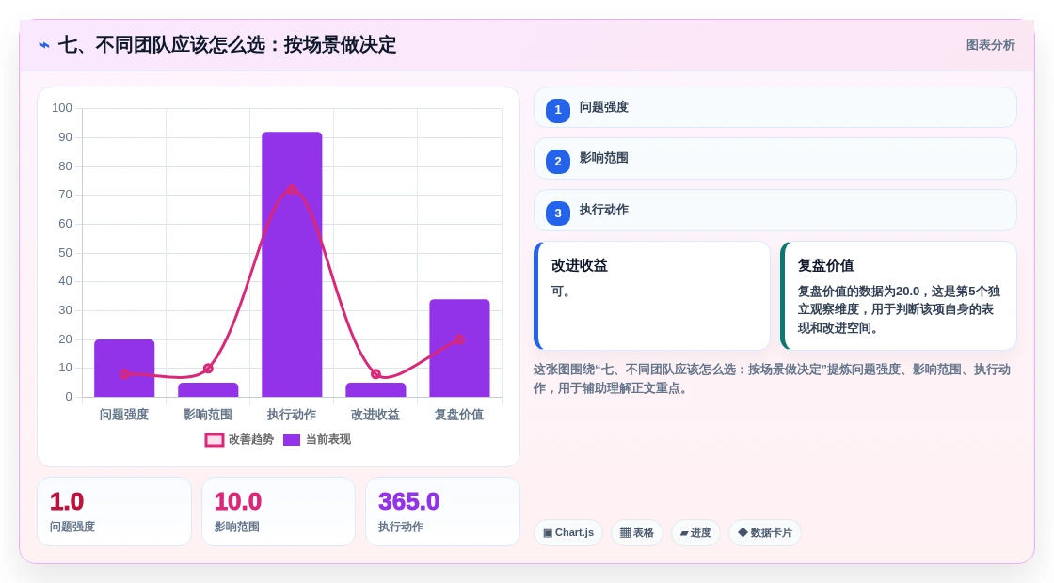This screenshot has height=583, width=1054.
Task: Click the 复盘价值 bar in chart
Action: pos(460,348)
